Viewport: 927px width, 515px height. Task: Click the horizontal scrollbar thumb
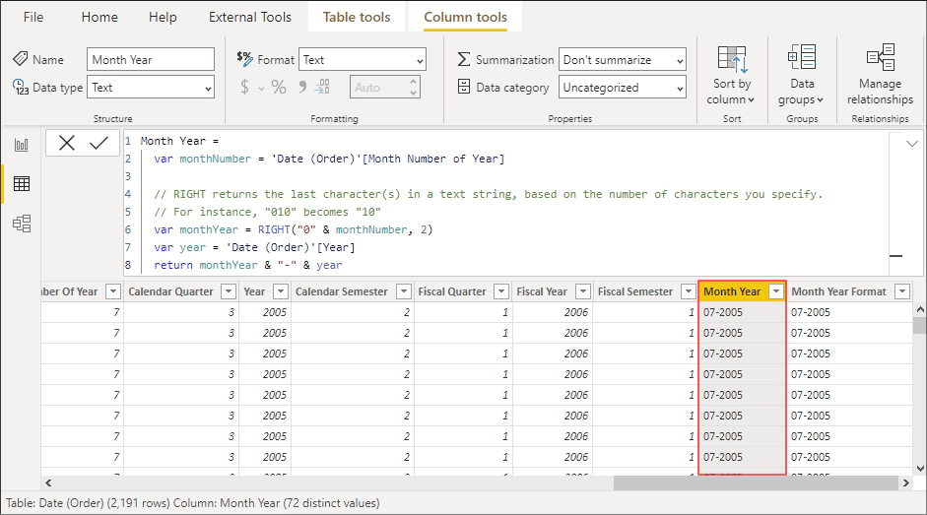[x=756, y=483]
